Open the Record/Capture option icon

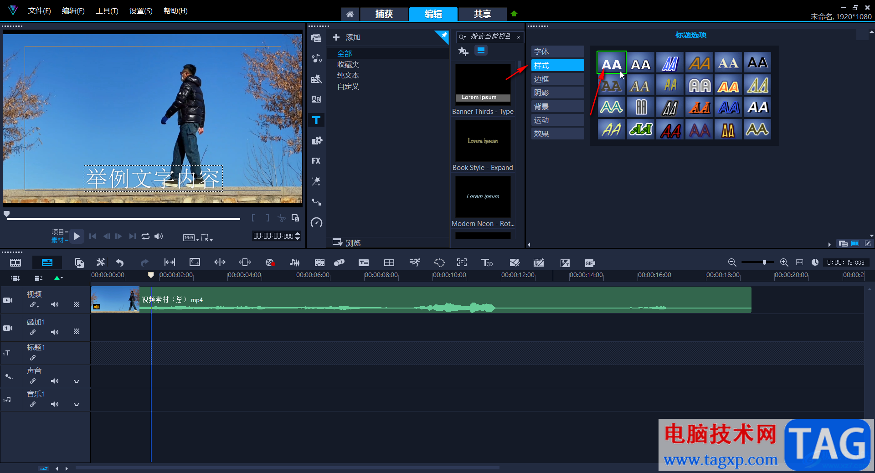270,262
